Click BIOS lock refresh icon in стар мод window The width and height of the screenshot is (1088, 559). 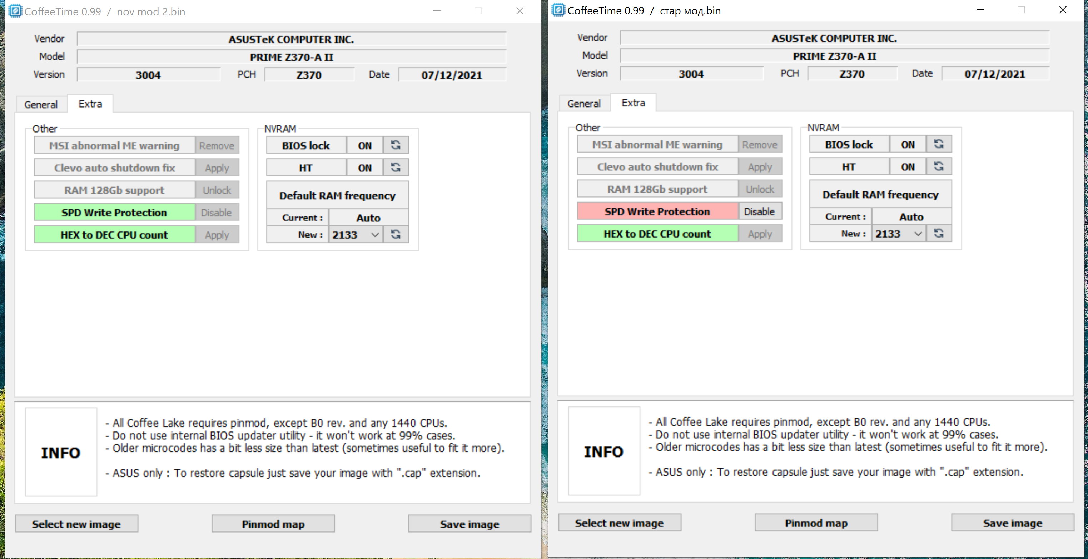click(939, 144)
